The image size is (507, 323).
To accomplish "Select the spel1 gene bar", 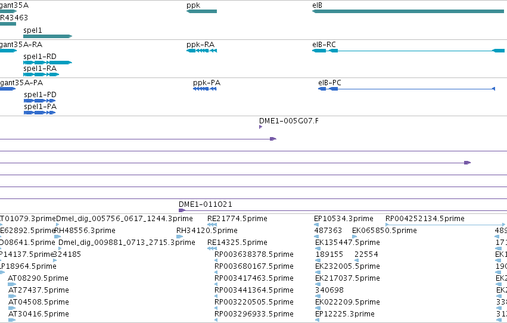I will coord(48,36).
